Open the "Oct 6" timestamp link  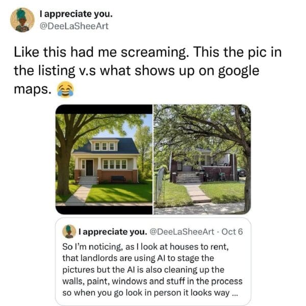tap(232, 232)
